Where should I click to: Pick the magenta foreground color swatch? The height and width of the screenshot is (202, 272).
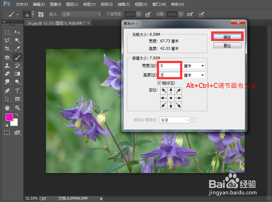pos(9,117)
